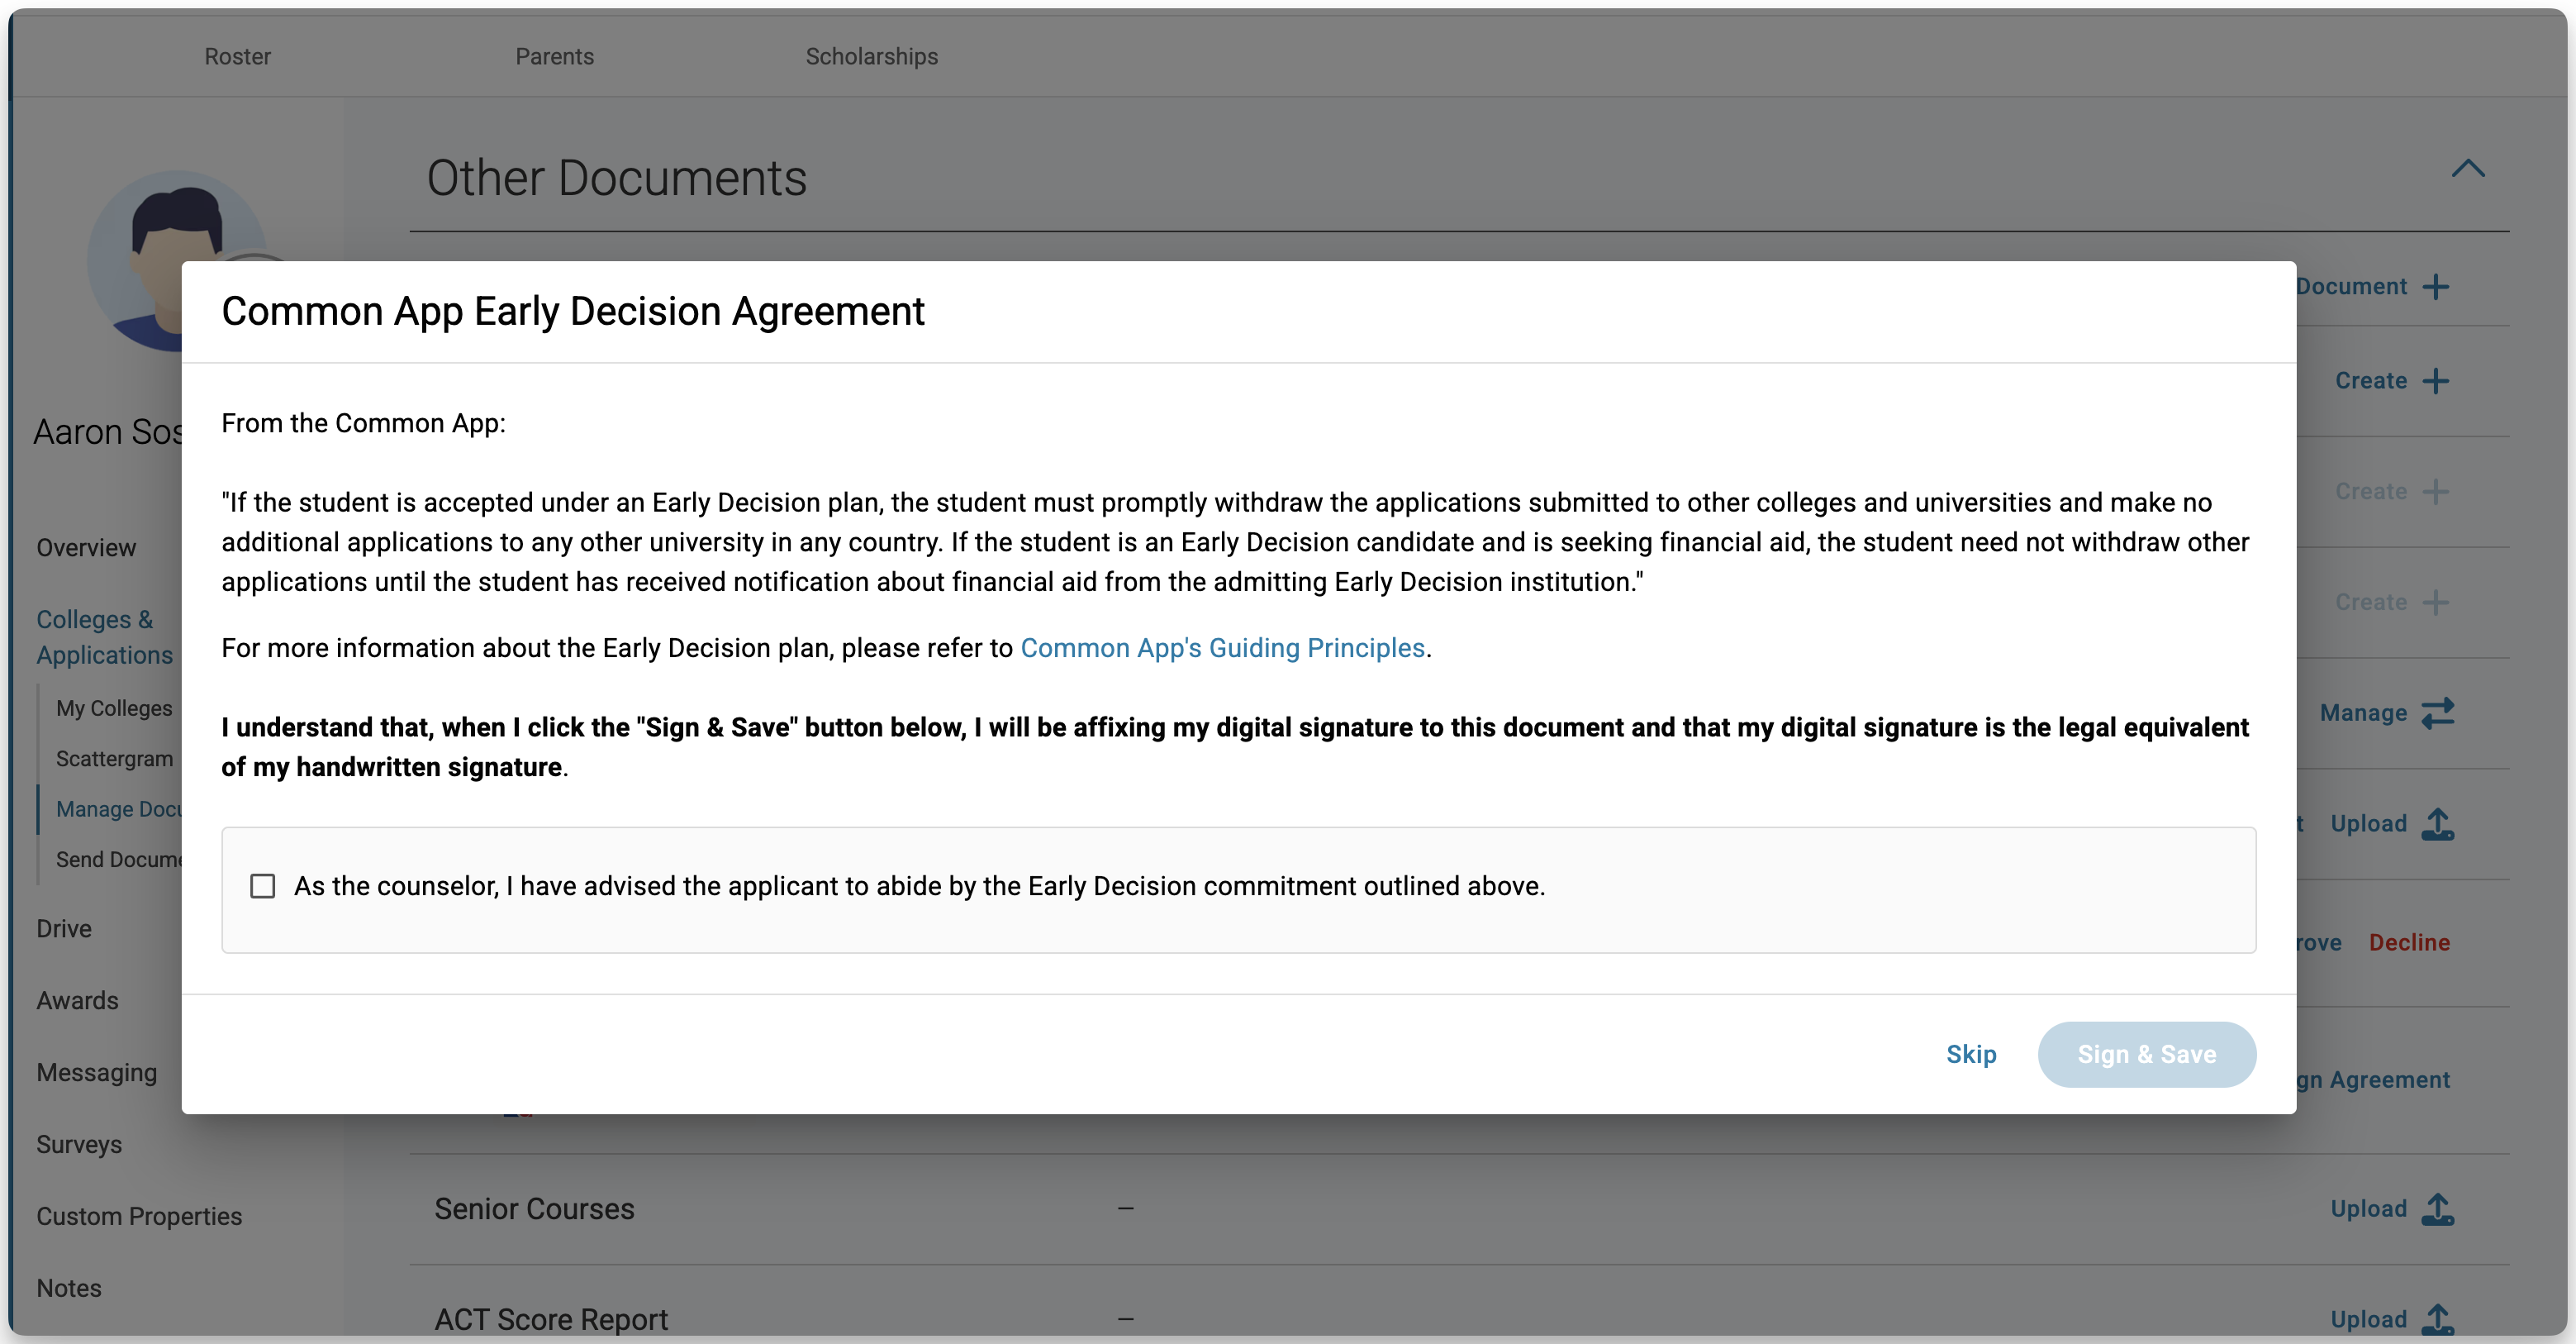Click the Manage swap arrows icon

tap(2438, 713)
